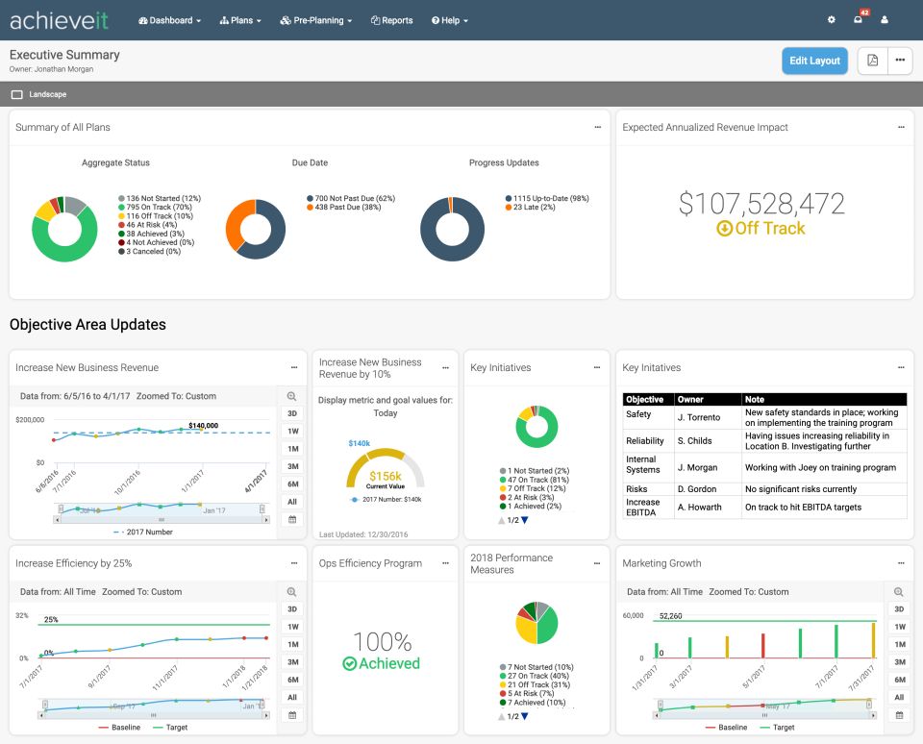This screenshot has width=923, height=744.
Task: Export the dashboard using the PDF icon
Action: pos(872,61)
